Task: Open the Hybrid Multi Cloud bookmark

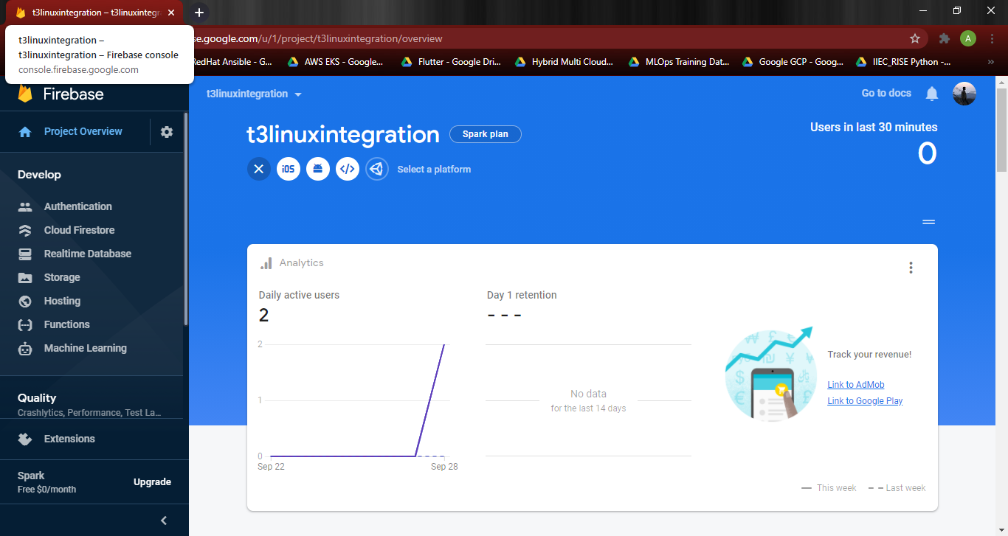Action: click(x=565, y=62)
